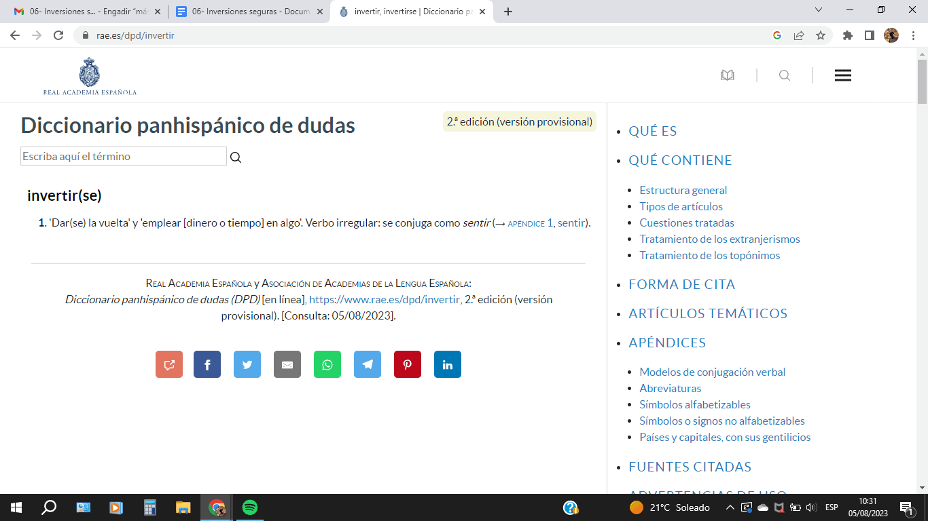Open the RAE hamburger menu

pos(843,75)
